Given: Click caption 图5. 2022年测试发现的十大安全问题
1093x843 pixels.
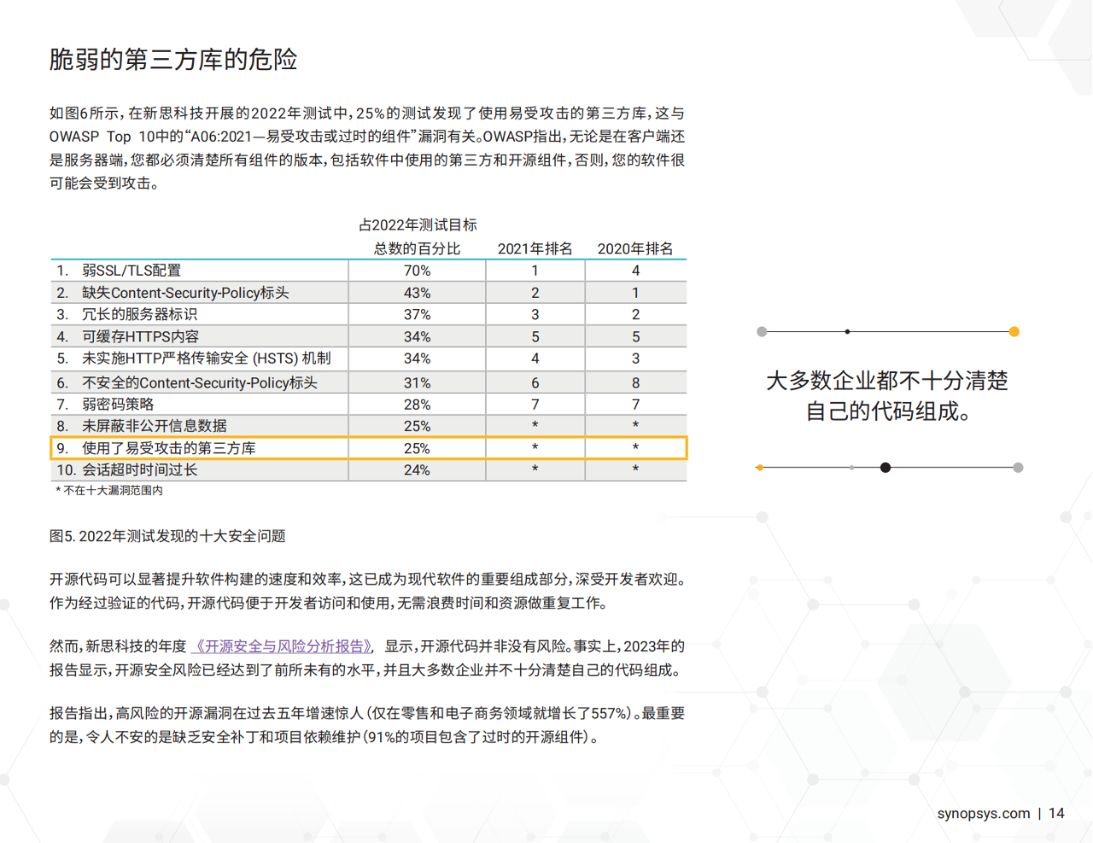Looking at the screenshot, I should click(167, 536).
